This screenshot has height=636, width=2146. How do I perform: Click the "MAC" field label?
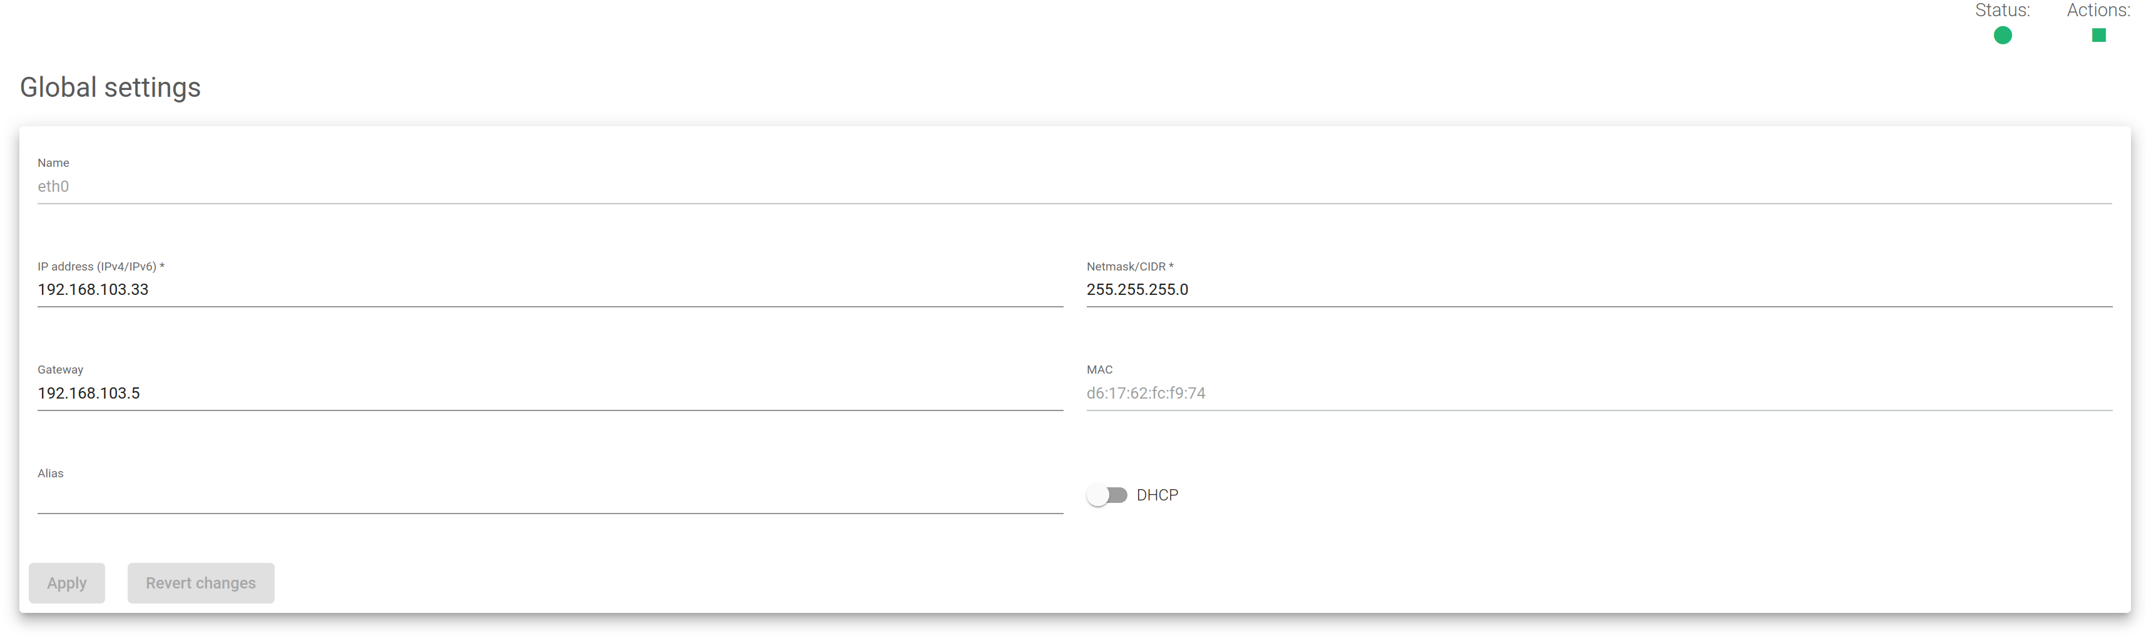(1099, 369)
